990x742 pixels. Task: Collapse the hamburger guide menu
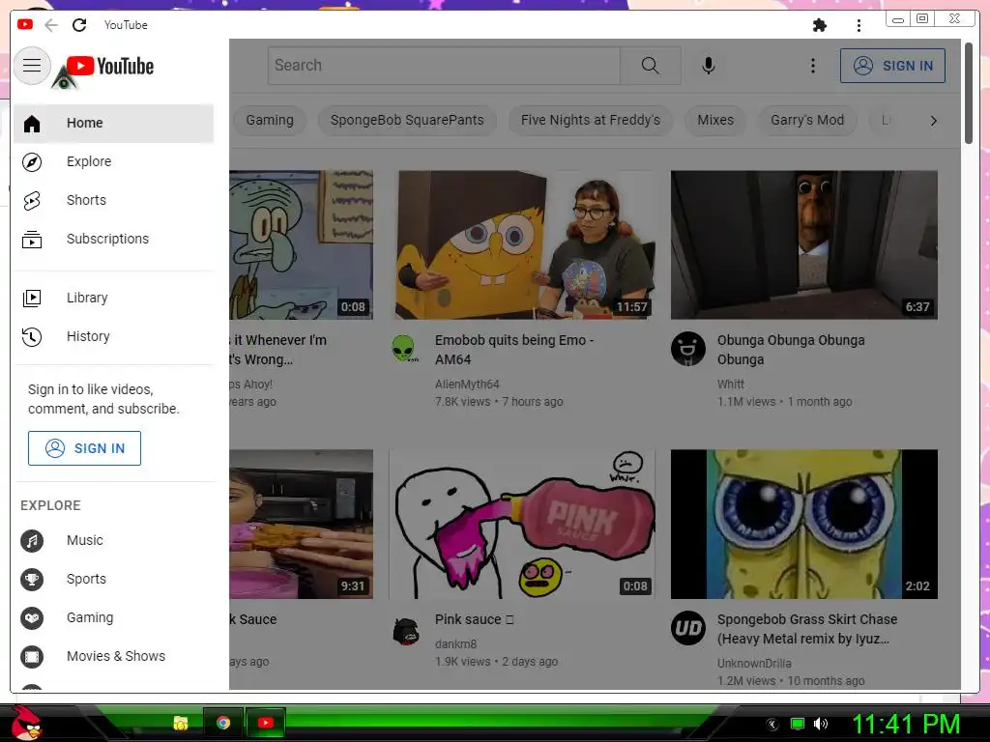pyautogui.click(x=32, y=66)
